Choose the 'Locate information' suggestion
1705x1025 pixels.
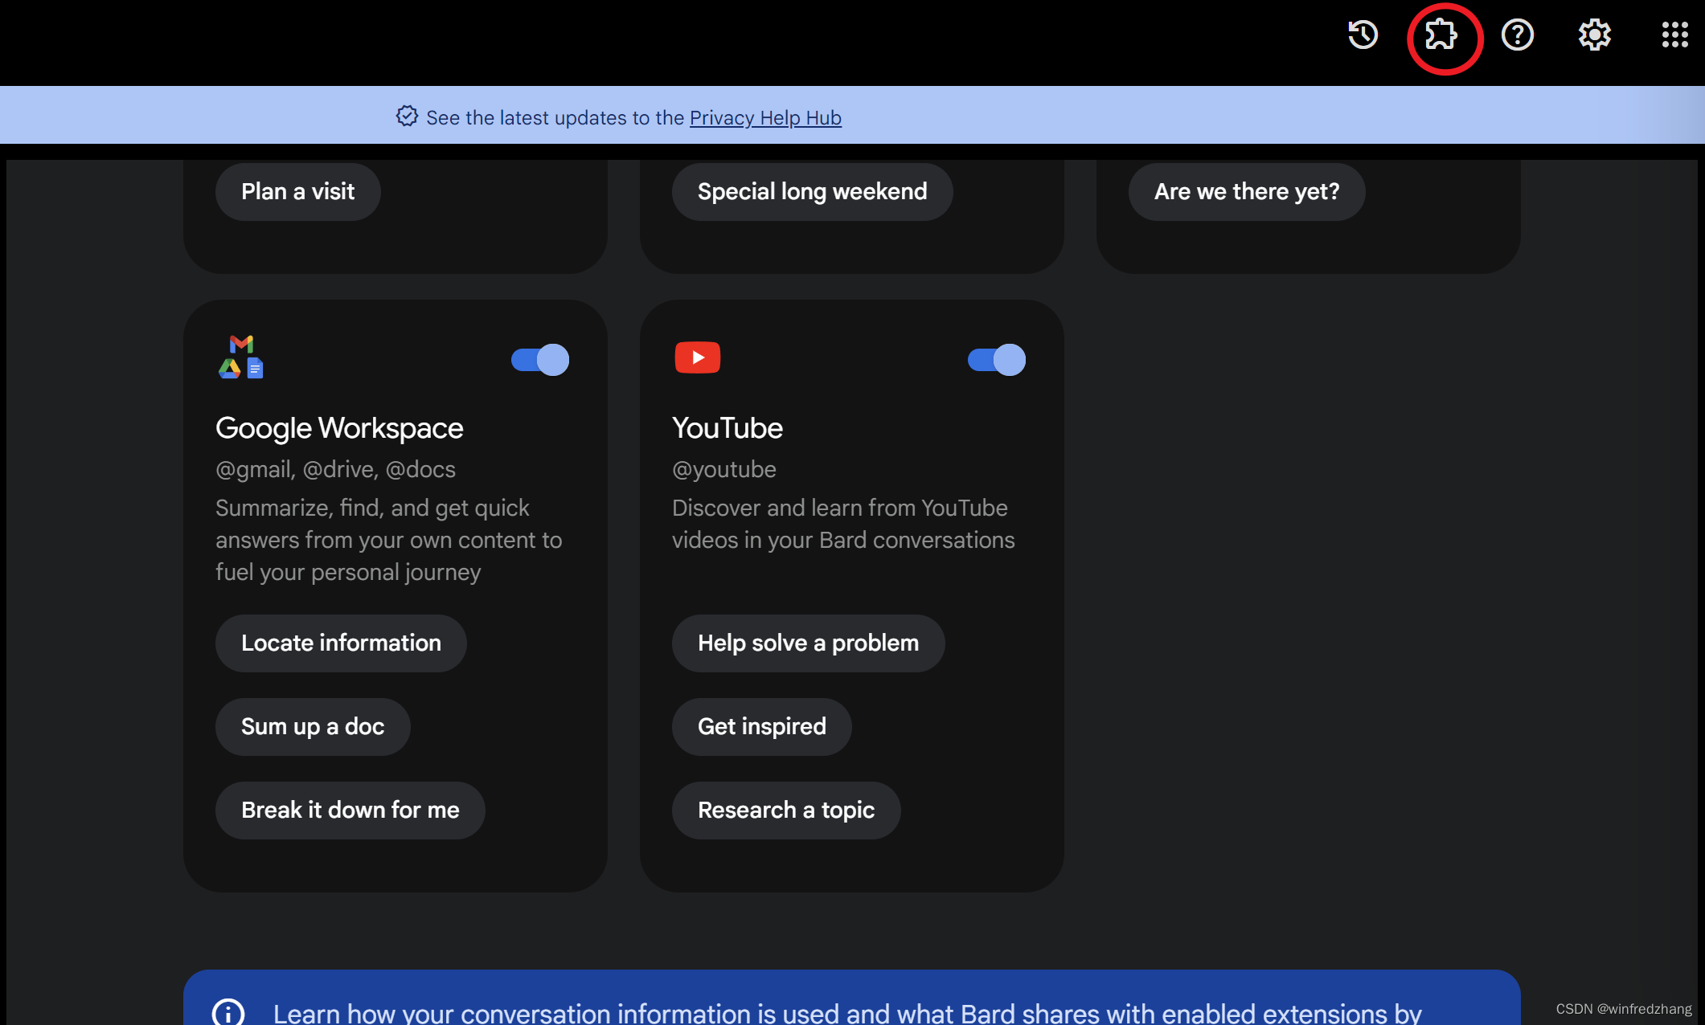(341, 643)
